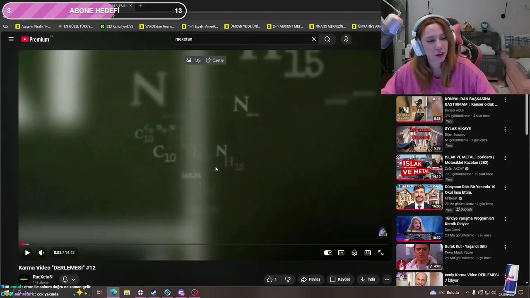
Task: Open options menu for SYLAS HİKAYE
Action: click(505, 130)
